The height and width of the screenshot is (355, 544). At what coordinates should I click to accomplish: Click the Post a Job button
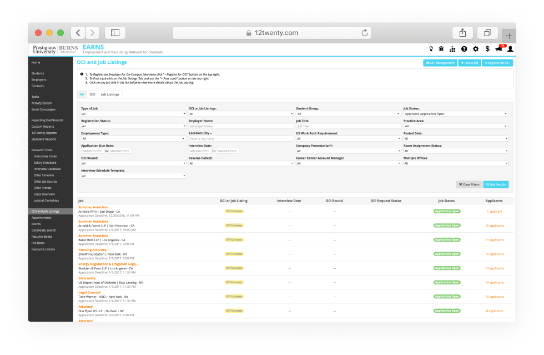(x=470, y=63)
